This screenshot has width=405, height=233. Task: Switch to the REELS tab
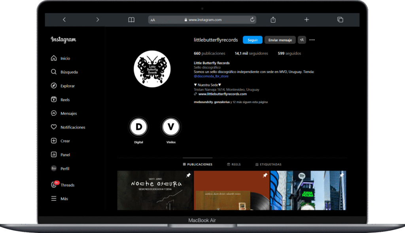pos(234,164)
